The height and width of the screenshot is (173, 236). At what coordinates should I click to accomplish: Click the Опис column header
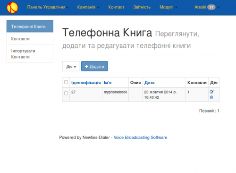[135, 83]
